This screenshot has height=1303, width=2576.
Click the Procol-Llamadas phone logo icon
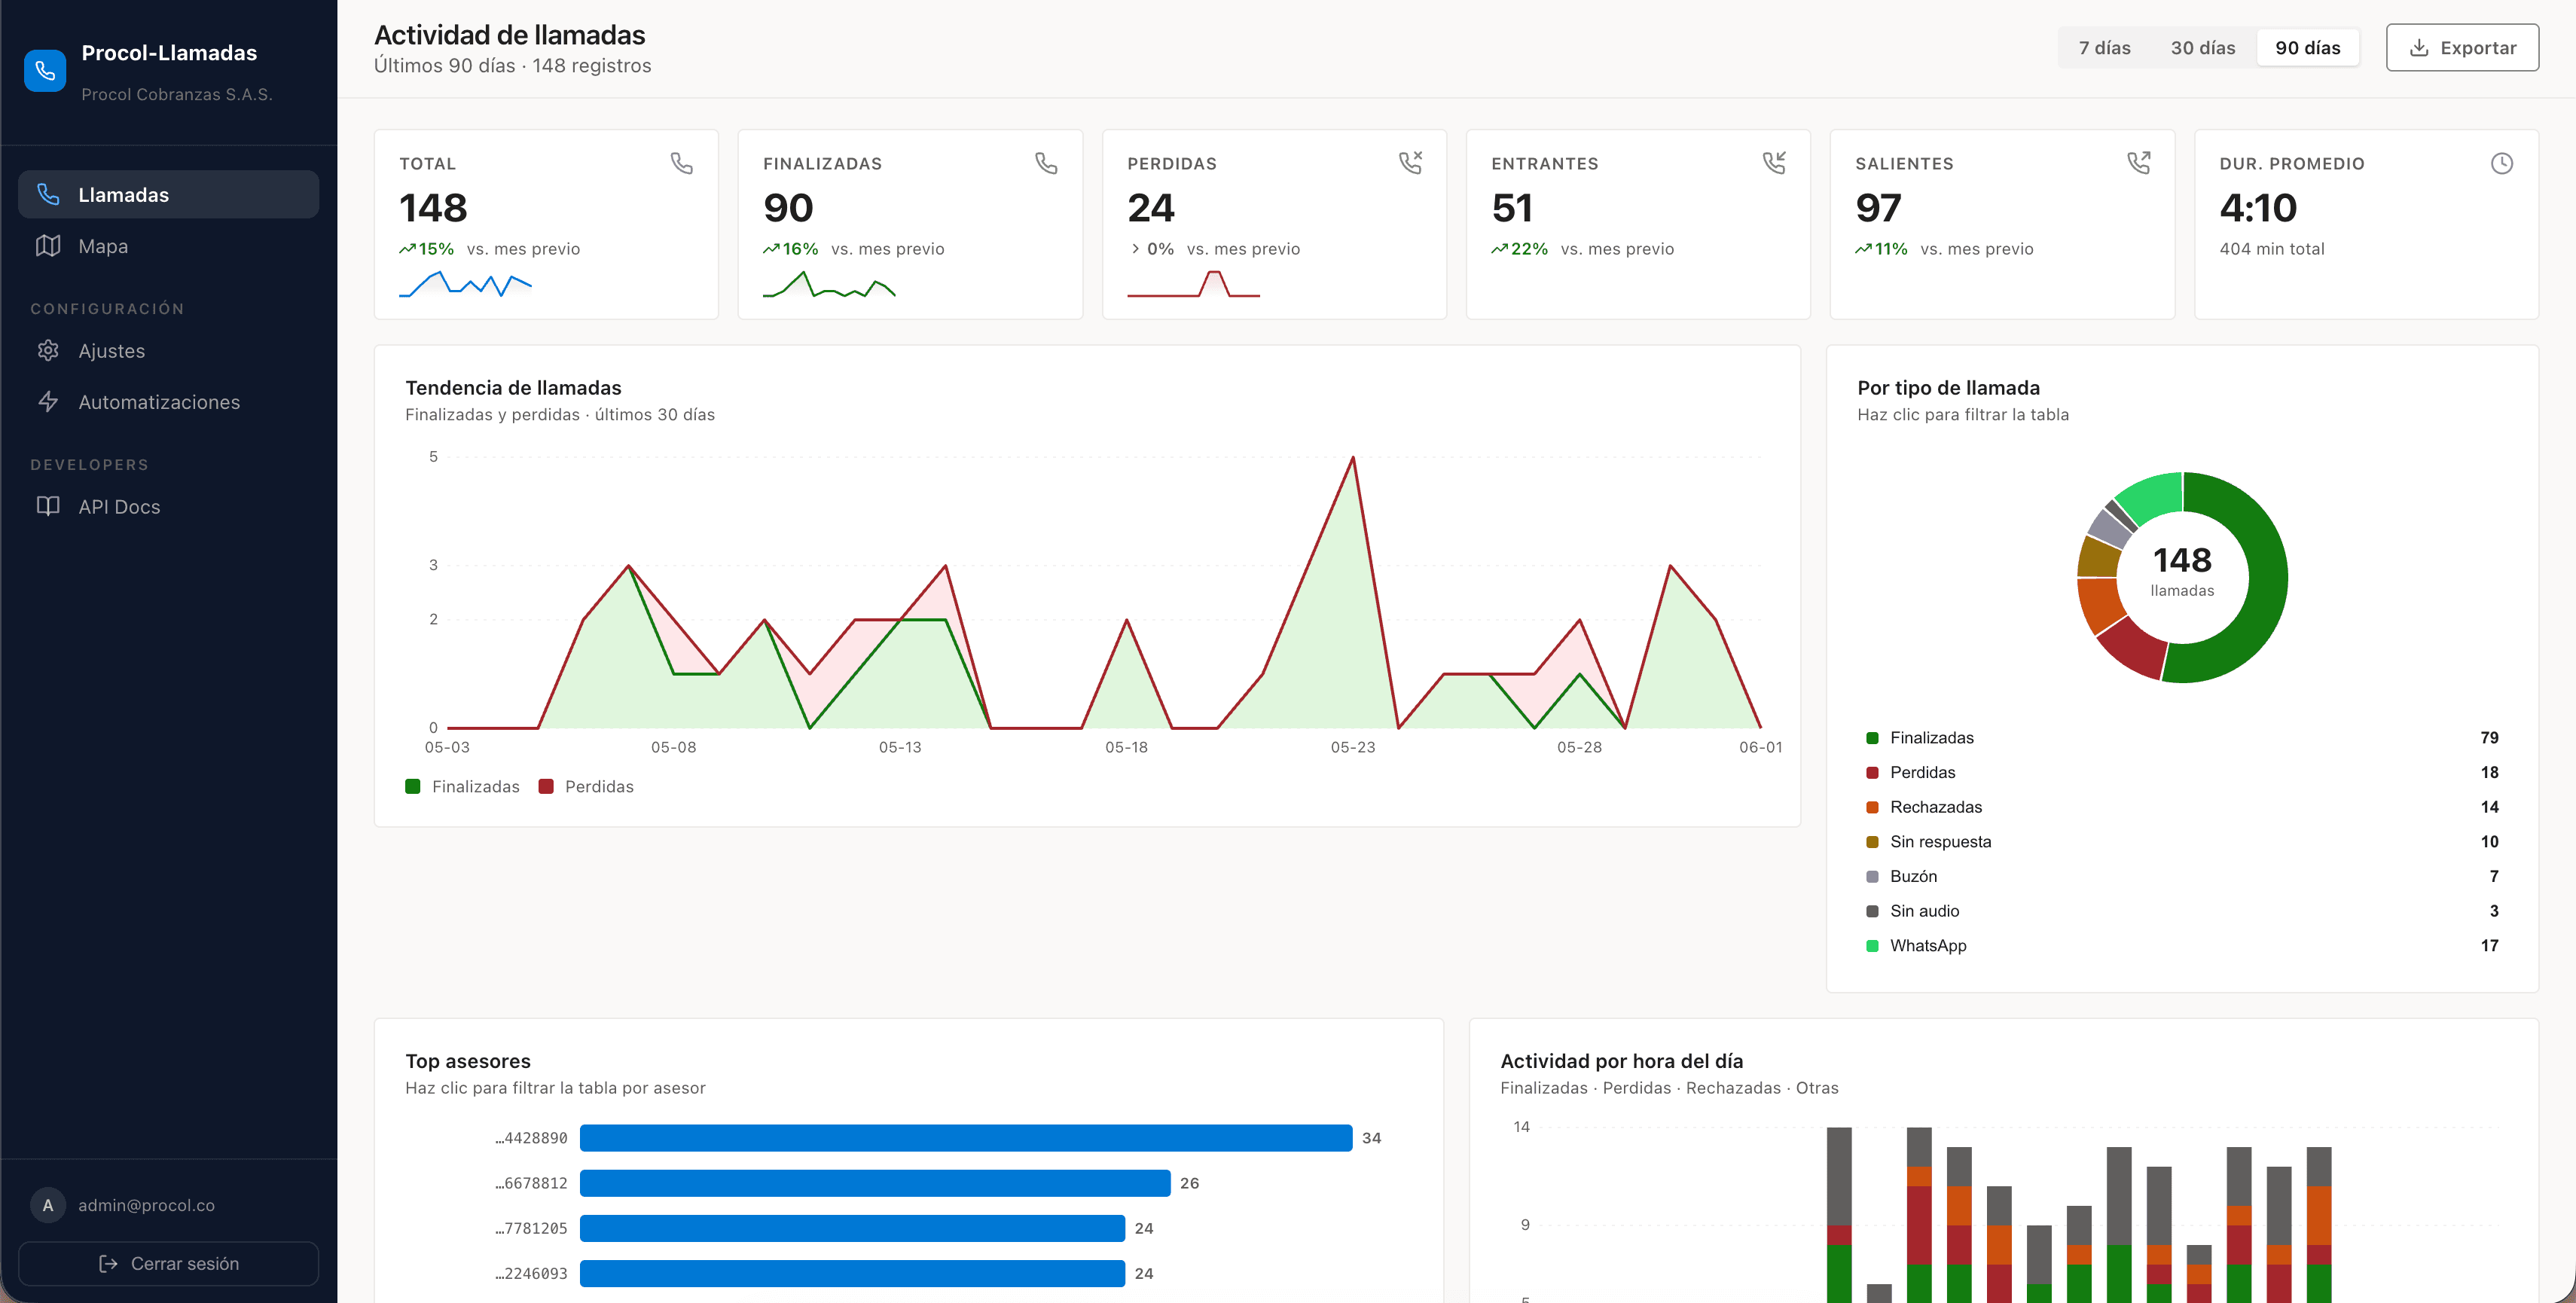click(x=45, y=71)
